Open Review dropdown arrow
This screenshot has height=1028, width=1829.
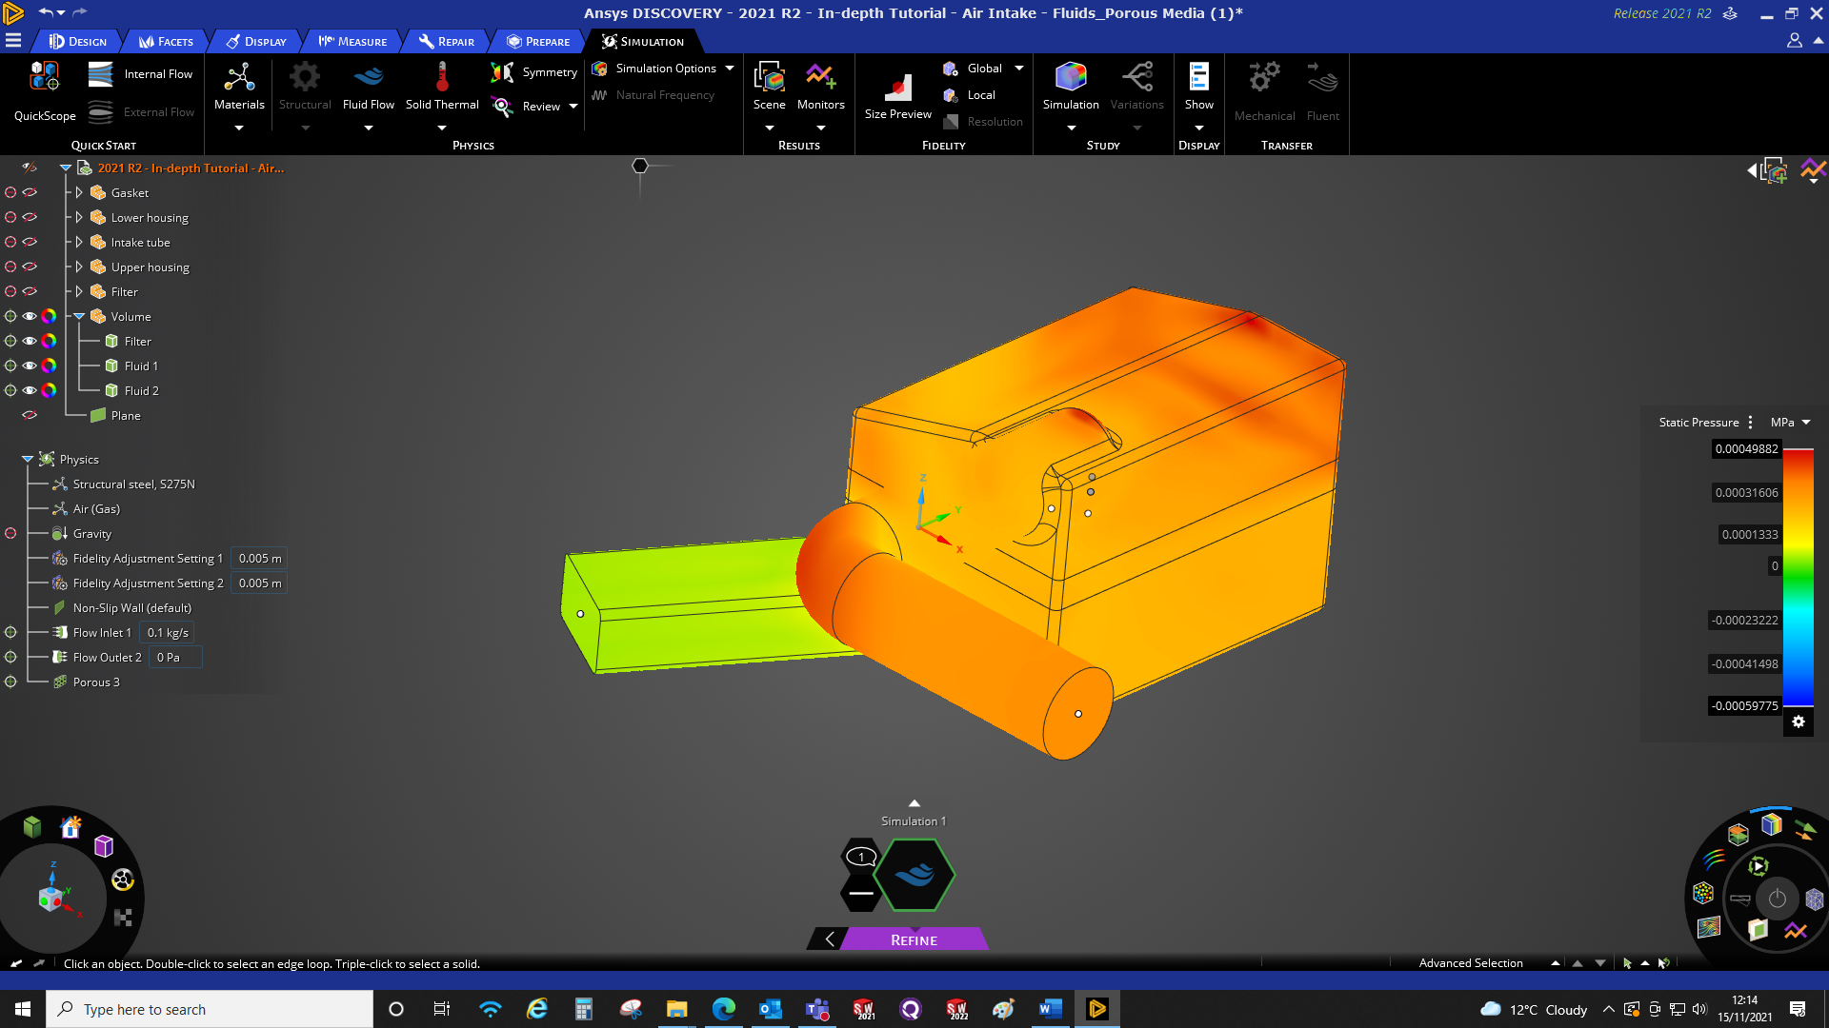coord(573,107)
